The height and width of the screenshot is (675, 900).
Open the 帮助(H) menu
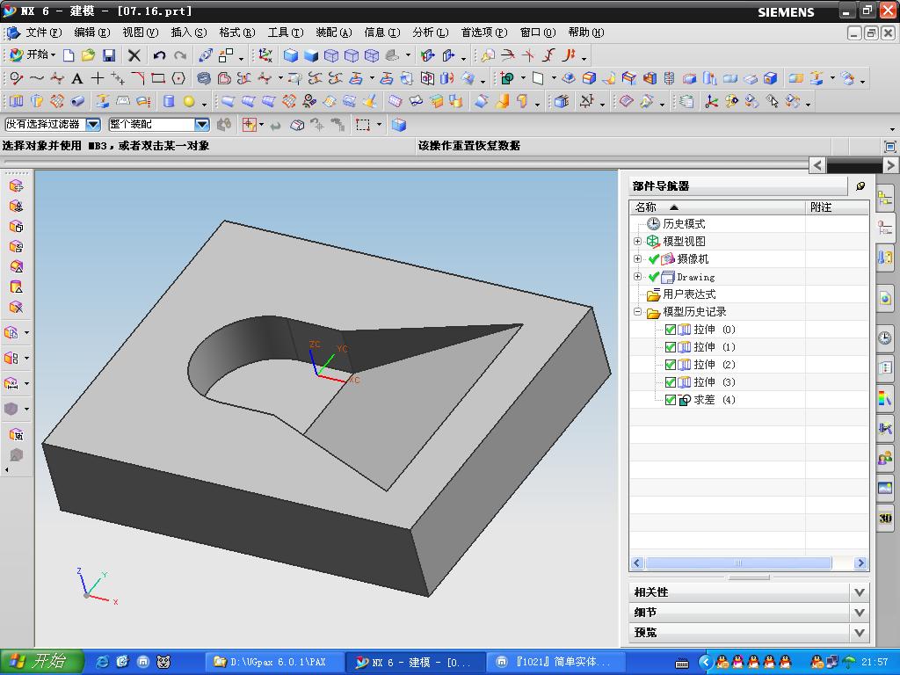click(586, 33)
